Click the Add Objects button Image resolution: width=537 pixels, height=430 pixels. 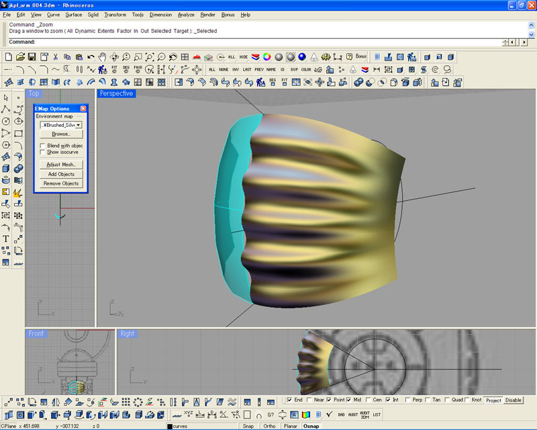click(61, 174)
